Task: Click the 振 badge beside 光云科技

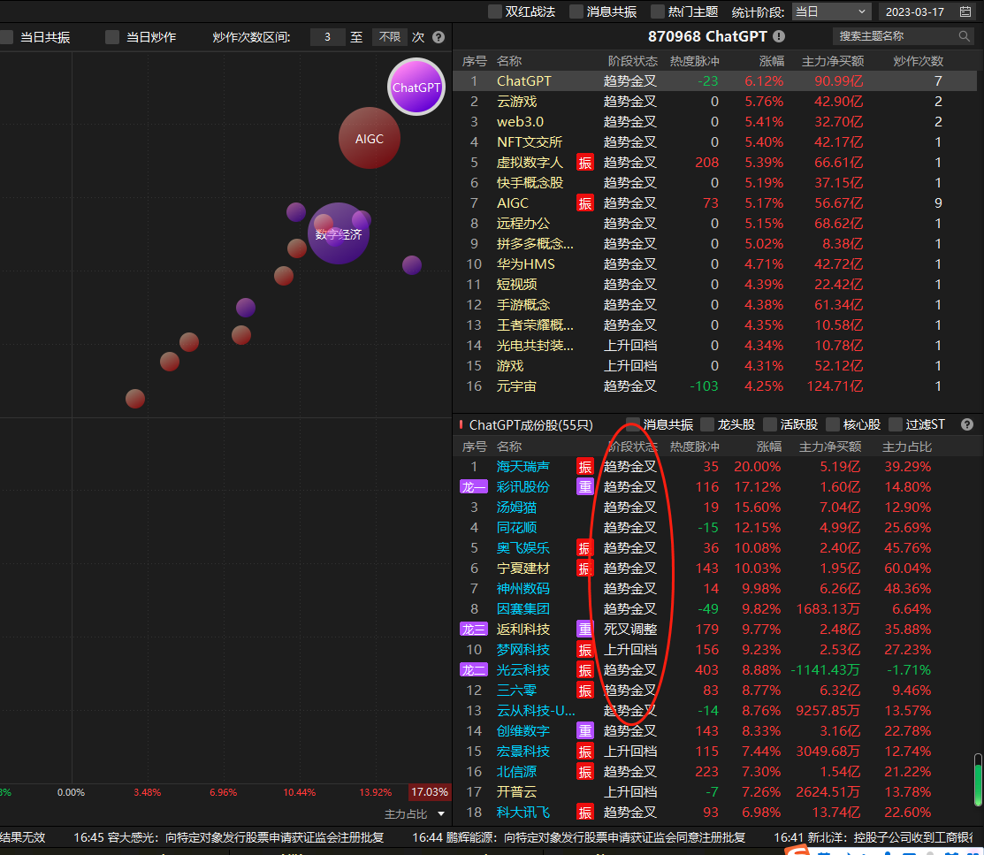Action: point(585,670)
